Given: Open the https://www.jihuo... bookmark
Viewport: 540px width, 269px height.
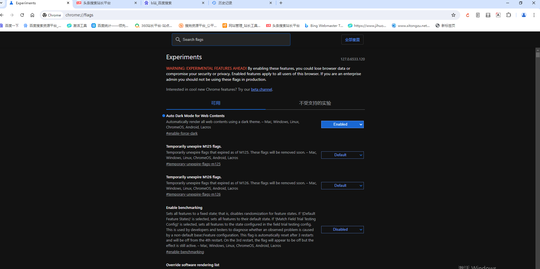Looking at the screenshot, I should point(367,26).
